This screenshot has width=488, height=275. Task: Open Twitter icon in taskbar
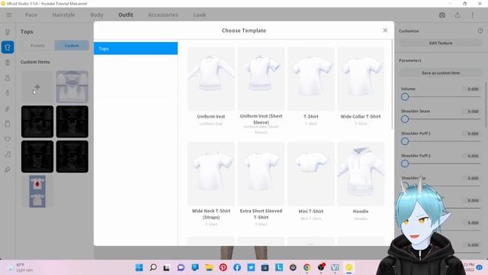[251, 267]
